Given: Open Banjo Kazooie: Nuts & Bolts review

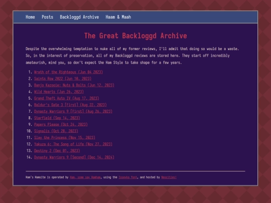Looking at the screenshot, I should click(x=74, y=85).
